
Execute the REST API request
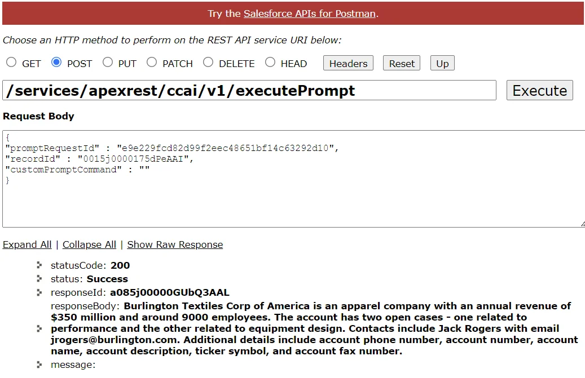click(539, 91)
